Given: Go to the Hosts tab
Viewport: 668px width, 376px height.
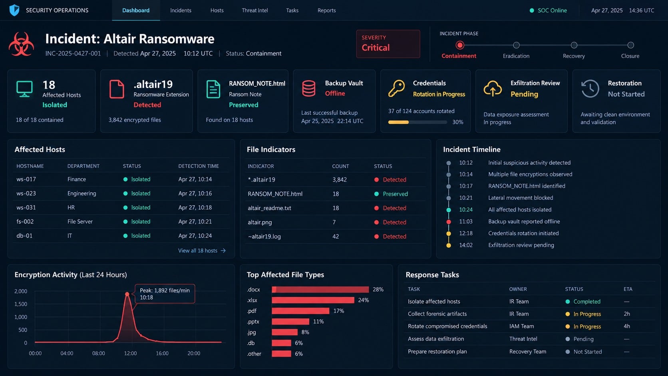Looking at the screenshot, I should pyautogui.click(x=217, y=10).
